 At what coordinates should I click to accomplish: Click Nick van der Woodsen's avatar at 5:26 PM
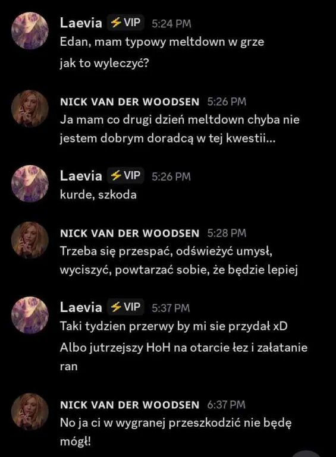click(x=30, y=109)
